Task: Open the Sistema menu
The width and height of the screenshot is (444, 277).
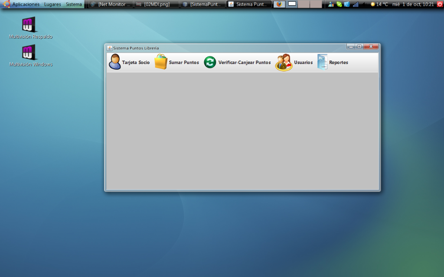Action: [x=74, y=4]
